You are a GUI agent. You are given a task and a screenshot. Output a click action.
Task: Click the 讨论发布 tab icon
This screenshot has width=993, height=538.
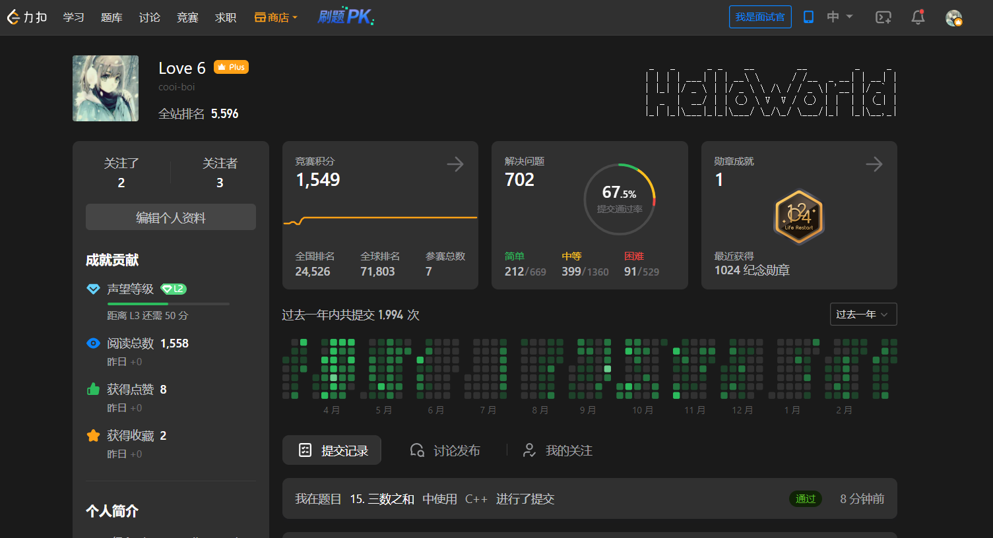pos(417,450)
